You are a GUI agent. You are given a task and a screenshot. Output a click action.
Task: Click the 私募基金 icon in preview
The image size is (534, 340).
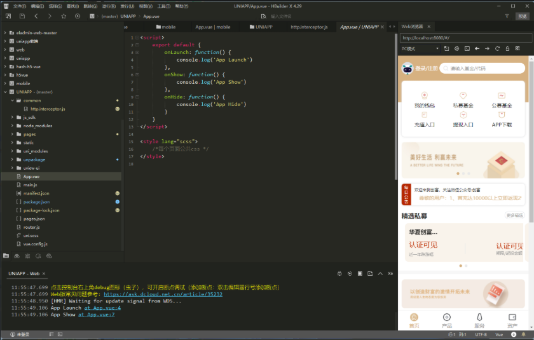[x=463, y=95]
